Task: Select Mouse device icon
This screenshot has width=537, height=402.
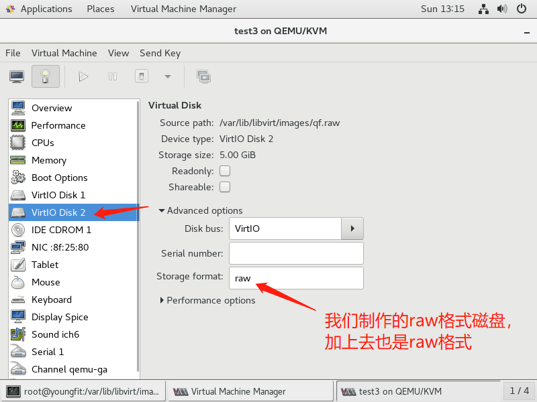Action: click(18, 282)
